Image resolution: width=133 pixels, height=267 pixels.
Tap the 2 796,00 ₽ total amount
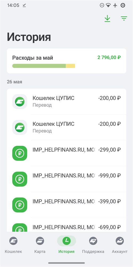point(109,57)
